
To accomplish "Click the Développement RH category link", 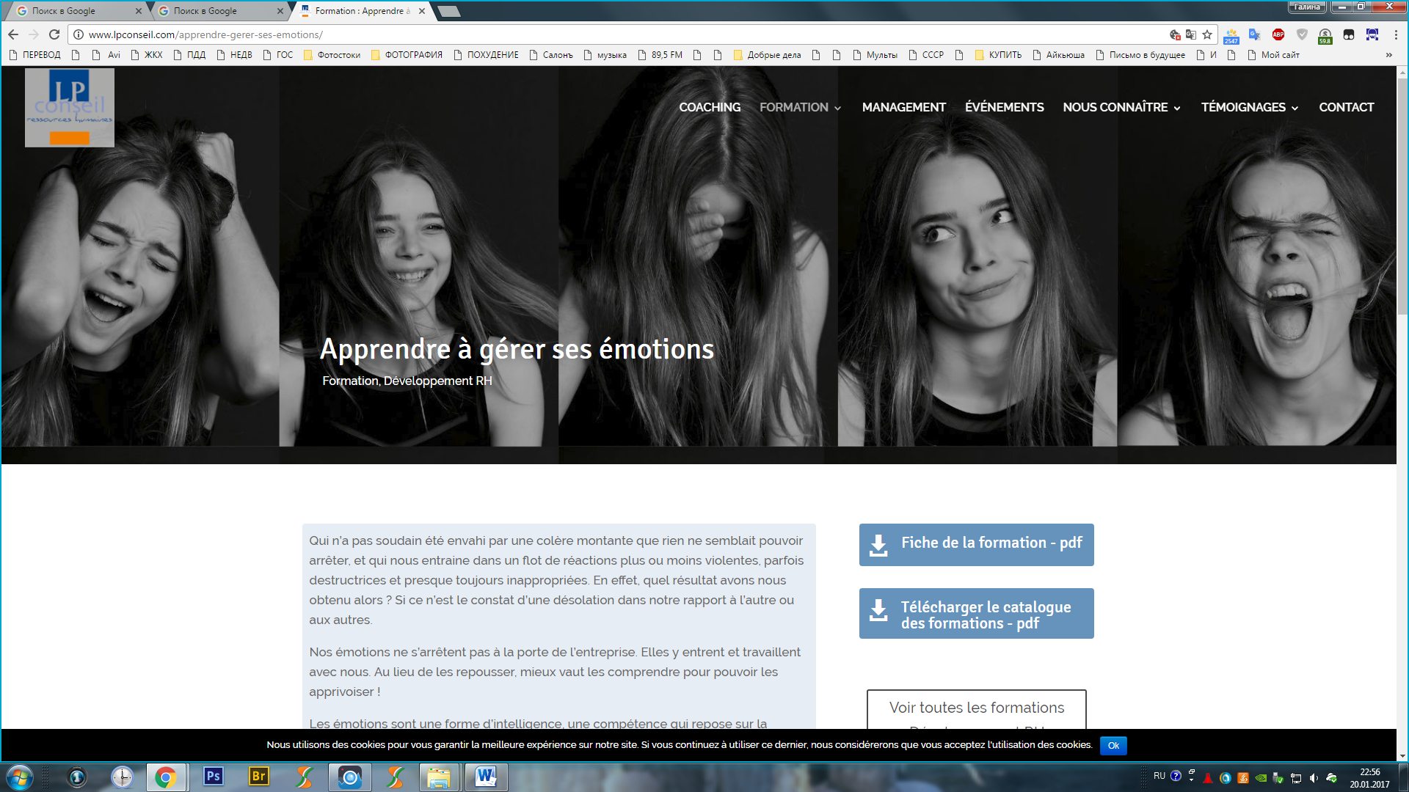I will 438,381.
